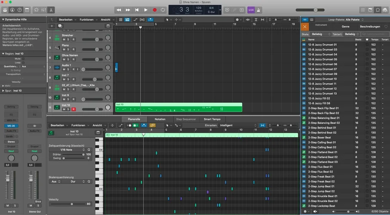Image resolution: width=390 pixels, height=215 pixels.
Task: Click the Genre filter button
Action: click(x=345, y=27)
